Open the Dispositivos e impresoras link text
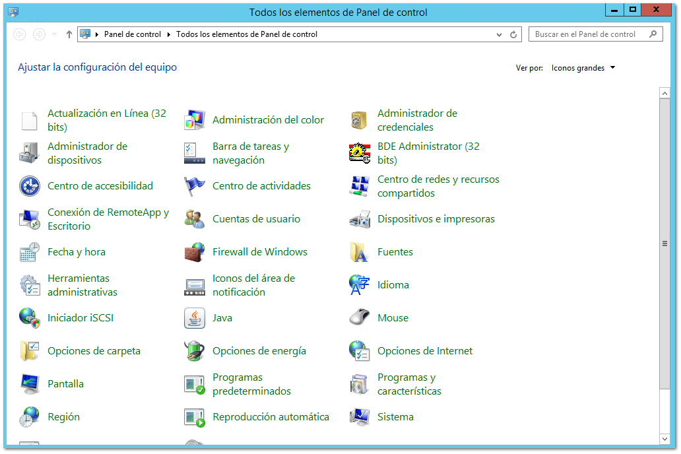The image size is (681, 454). click(436, 219)
